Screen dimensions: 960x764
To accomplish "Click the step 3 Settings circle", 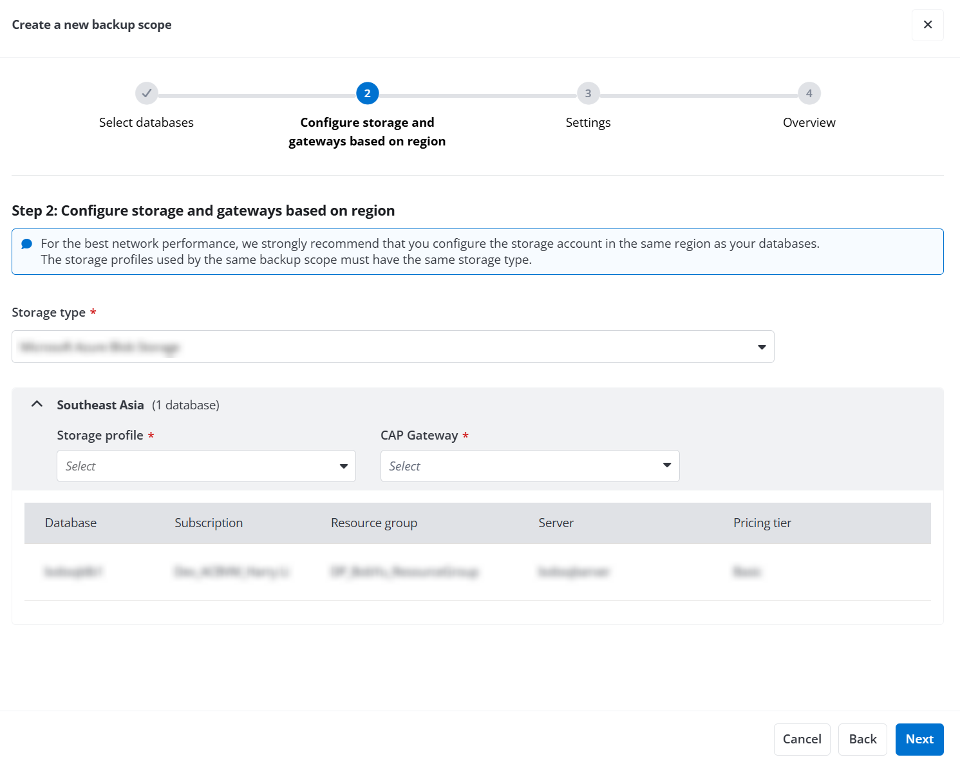I will point(588,93).
